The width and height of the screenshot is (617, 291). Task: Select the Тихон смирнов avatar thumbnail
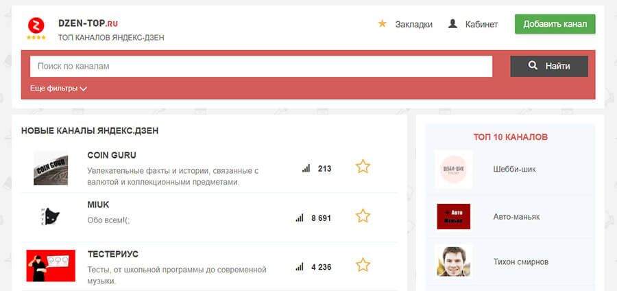(x=453, y=261)
